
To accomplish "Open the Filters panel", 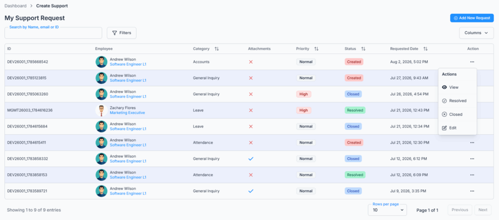I will (121, 33).
